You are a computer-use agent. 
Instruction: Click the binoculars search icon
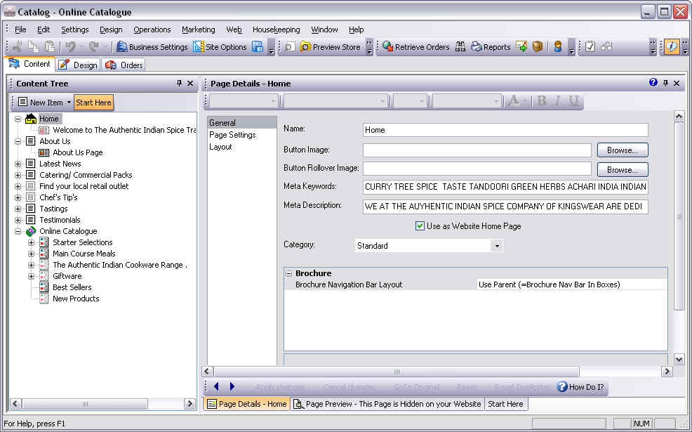pos(460,47)
